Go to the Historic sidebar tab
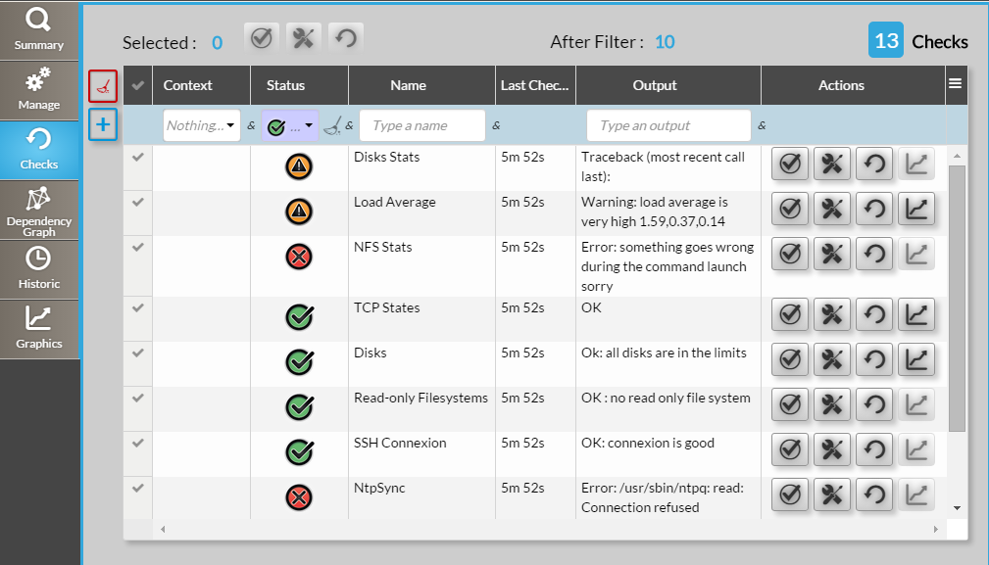 [x=39, y=269]
